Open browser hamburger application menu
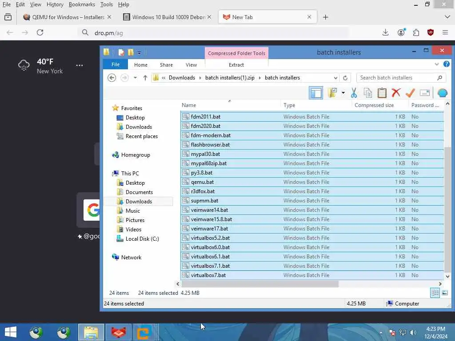Screen dimensions: 455x341 coord(445,32)
